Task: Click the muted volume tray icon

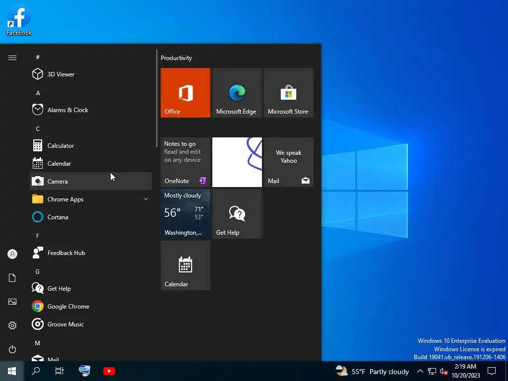Action: pyautogui.click(x=444, y=371)
